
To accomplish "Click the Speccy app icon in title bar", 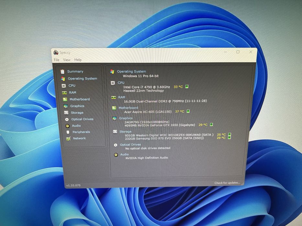I will click(56, 52).
